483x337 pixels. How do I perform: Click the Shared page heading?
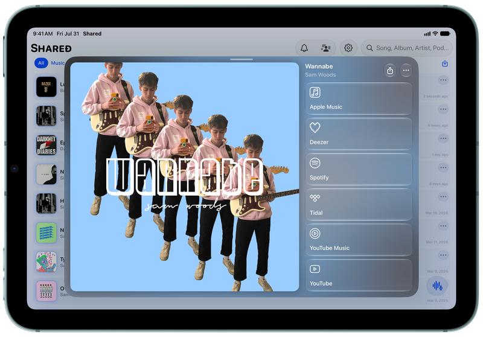point(51,48)
